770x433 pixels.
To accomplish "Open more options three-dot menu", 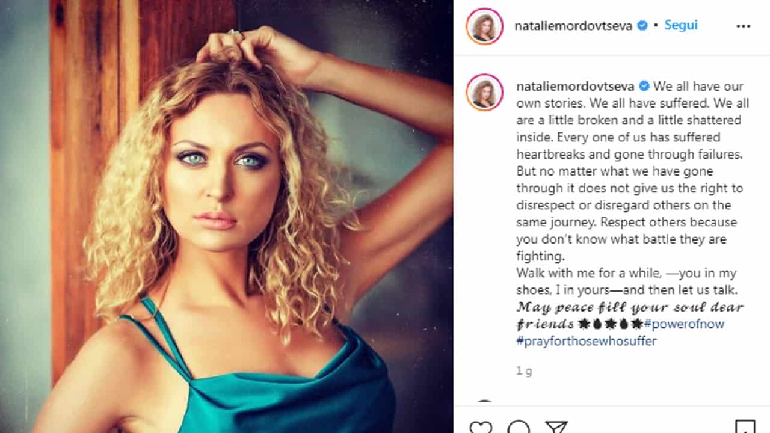I will pyautogui.click(x=744, y=26).
